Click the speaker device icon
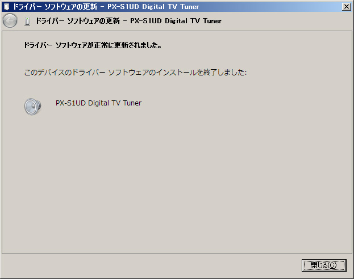The height and width of the screenshot is (279, 354). [x=33, y=107]
